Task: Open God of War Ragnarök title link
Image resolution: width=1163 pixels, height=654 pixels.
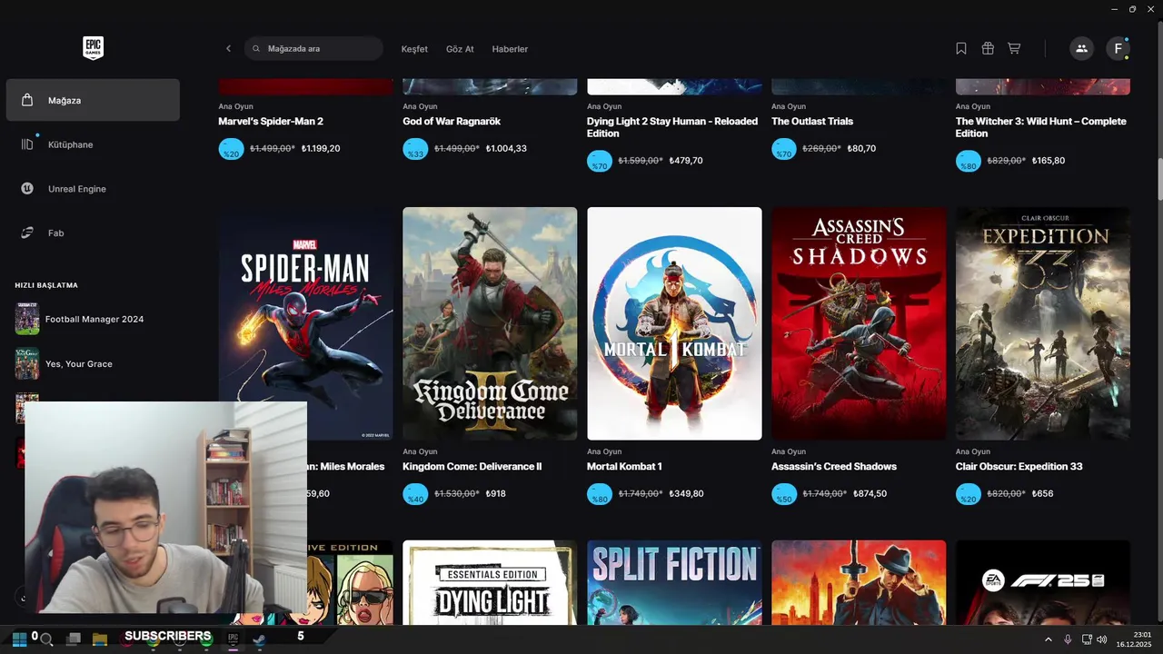Action: [x=452, y=121]
